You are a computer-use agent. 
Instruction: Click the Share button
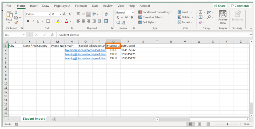pyautogui.click(x=220, y=6)
